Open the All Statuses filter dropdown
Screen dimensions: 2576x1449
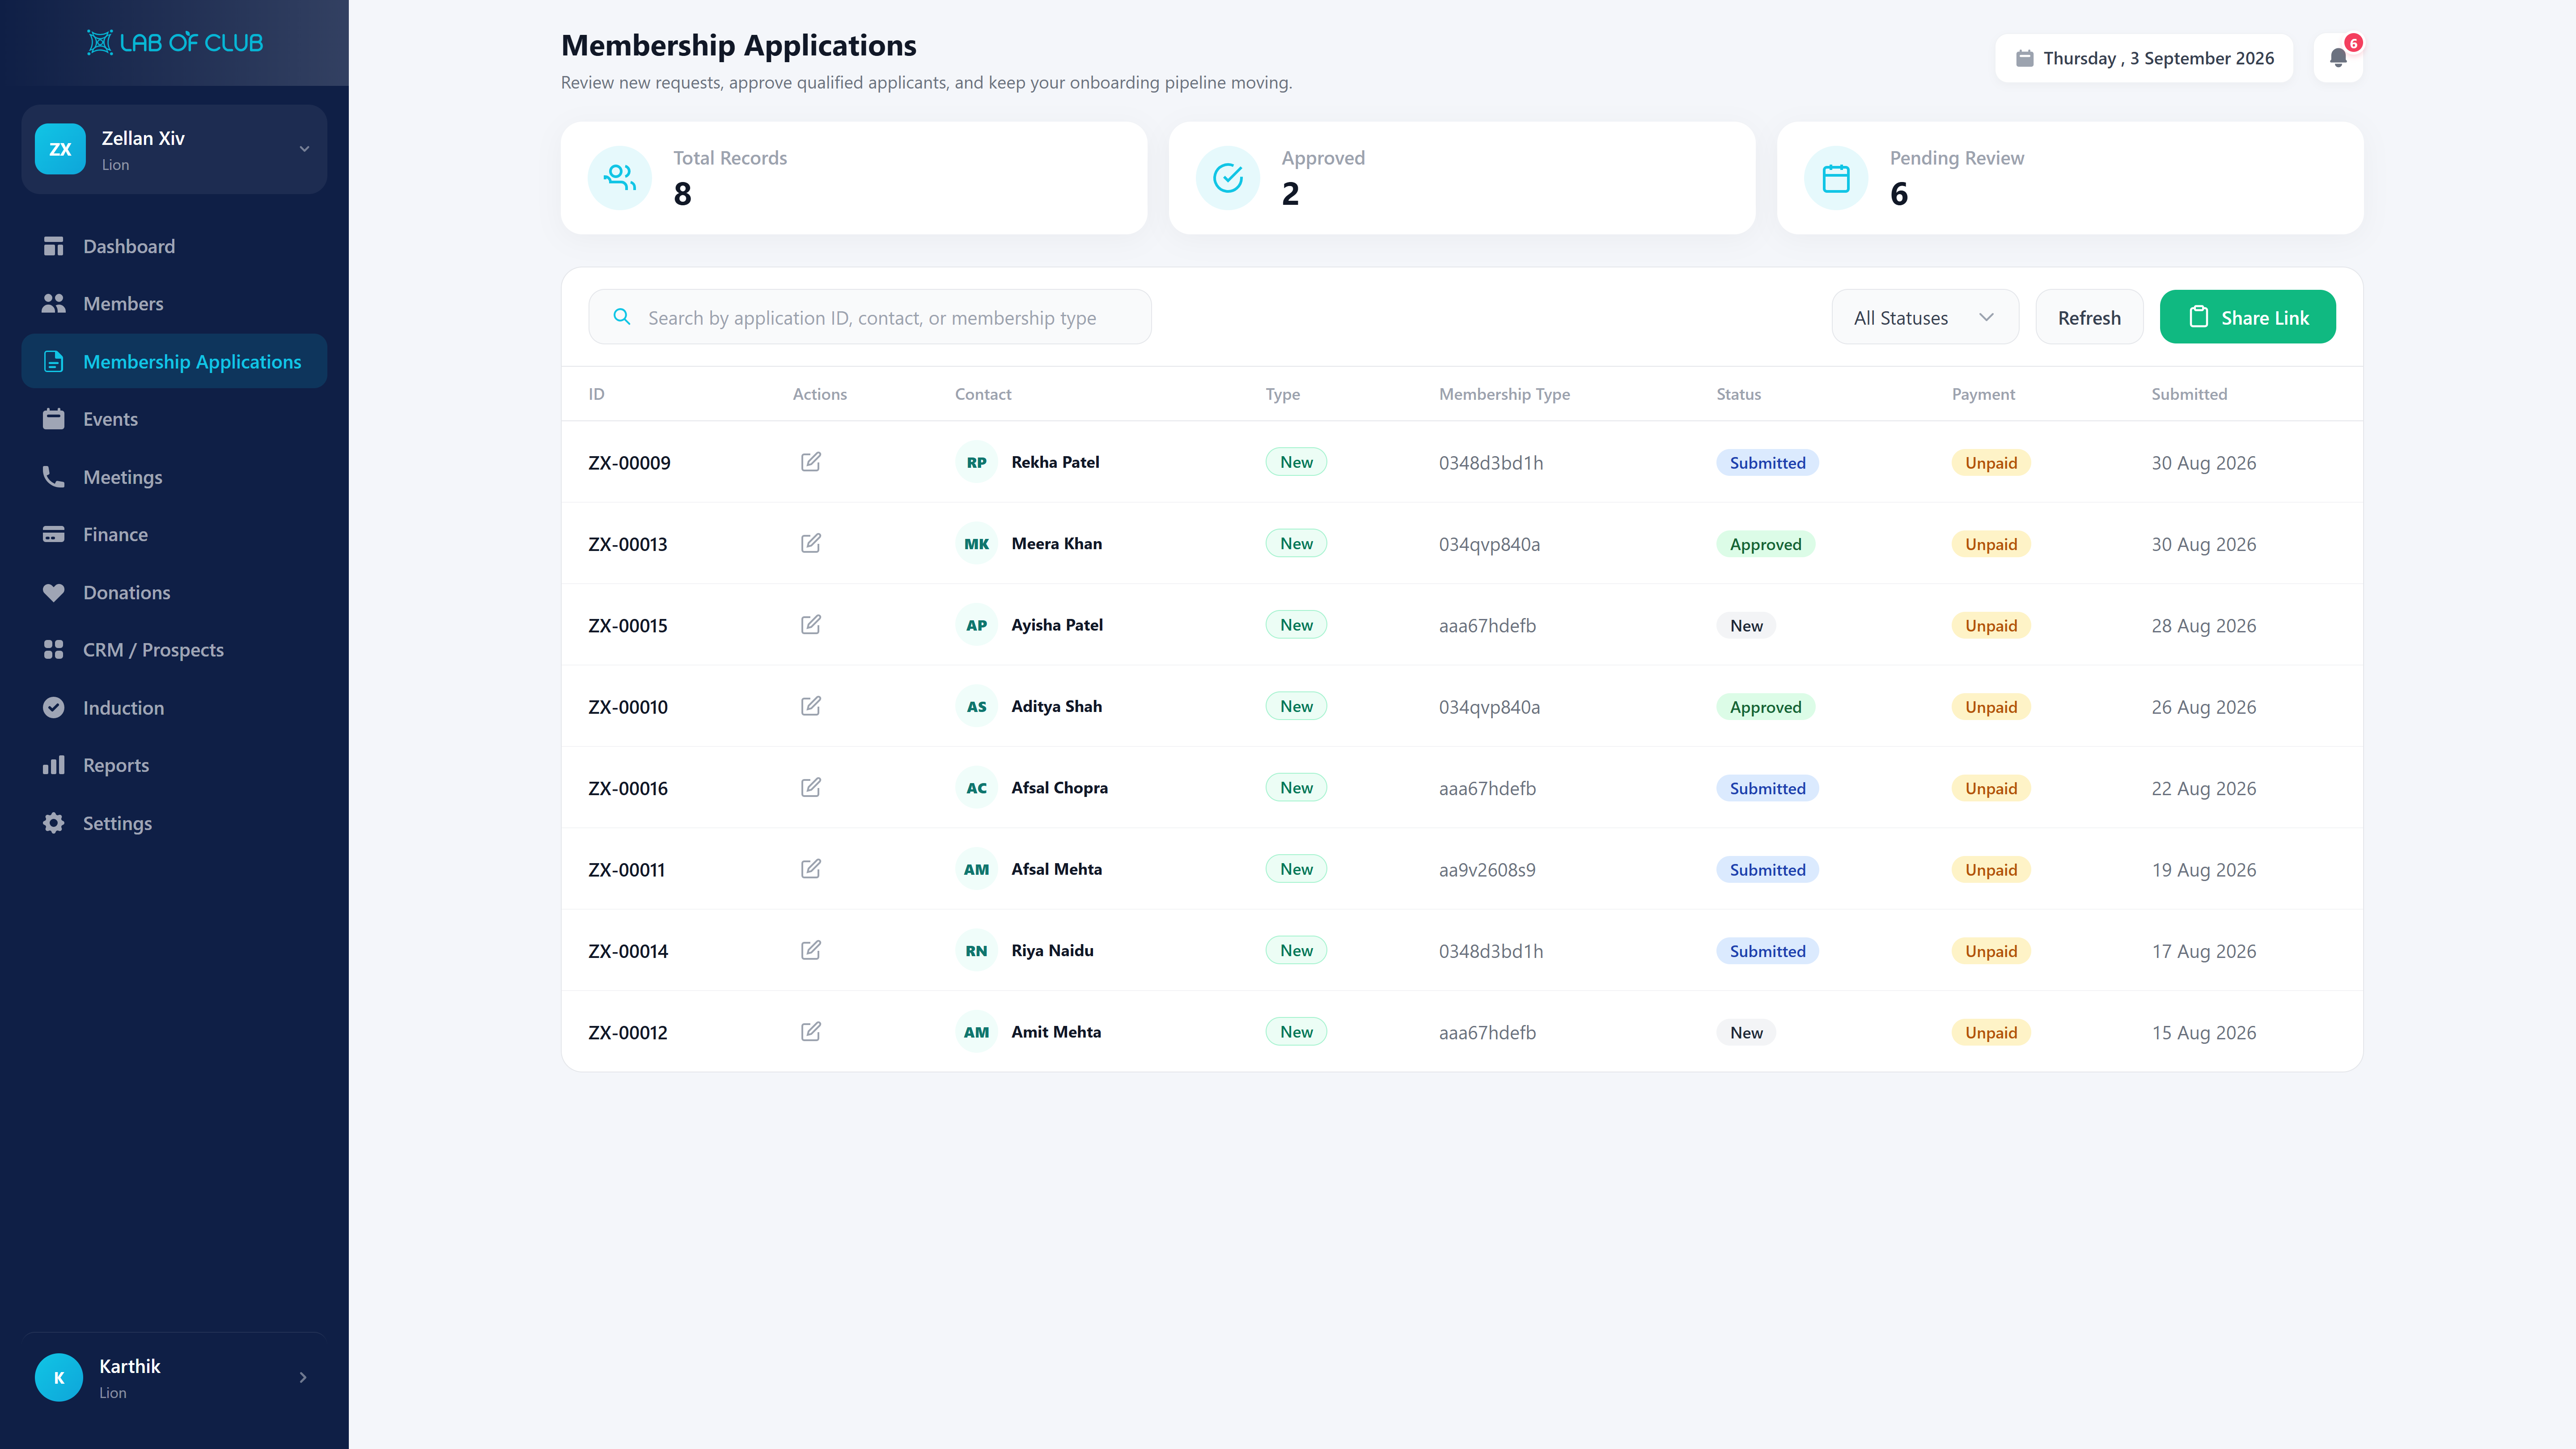click(1925, 317)
